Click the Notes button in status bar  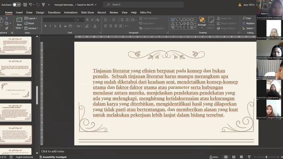pos(214,157)
